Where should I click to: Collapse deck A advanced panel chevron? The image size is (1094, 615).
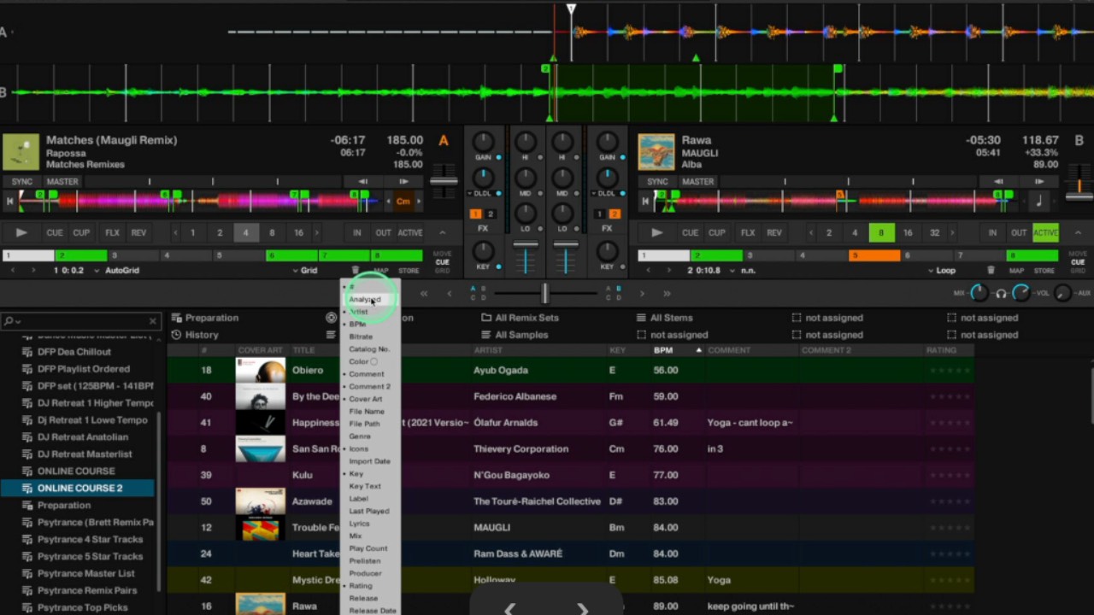tap(442, 232)
